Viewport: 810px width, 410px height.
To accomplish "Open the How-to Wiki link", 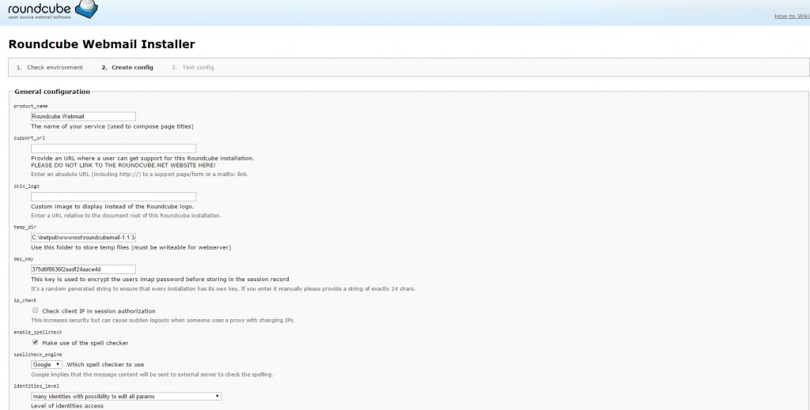I will [x=792, y=16].
